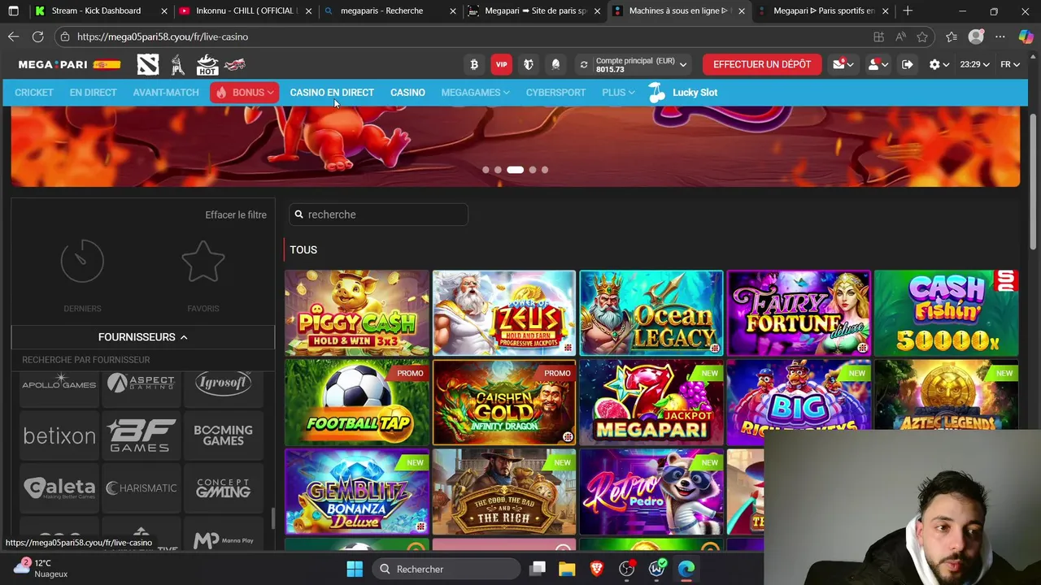Click the logout arrow icon
The width and height of the screenshot is (1041, 585).
tap(908, 64)
